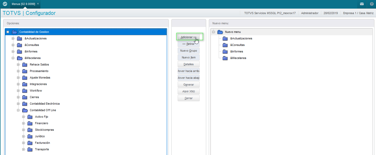Viewport: 376px width, 155px height.
Task: Click the Financiero folder icon
Action: point(30,123)
